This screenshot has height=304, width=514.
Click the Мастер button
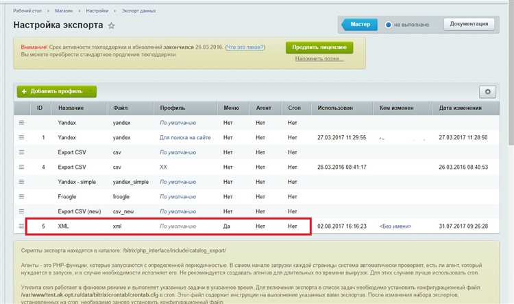tap(360, 24)
